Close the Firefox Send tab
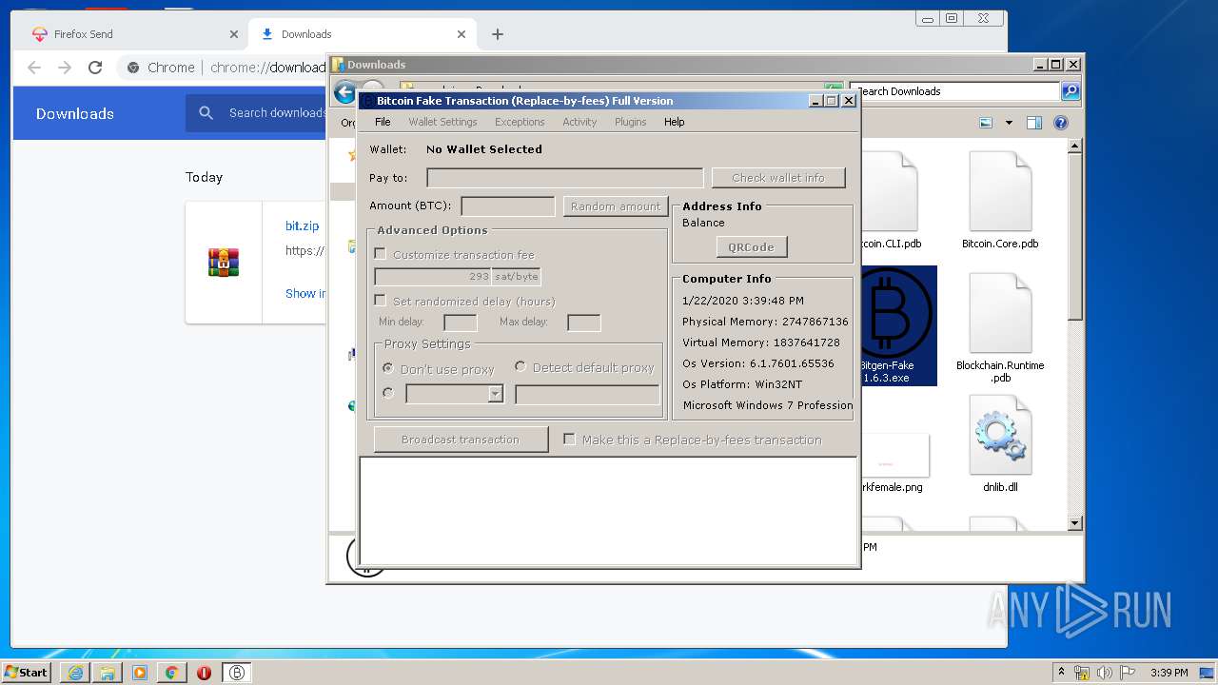The image size is (1218, 685). point(234,34)
